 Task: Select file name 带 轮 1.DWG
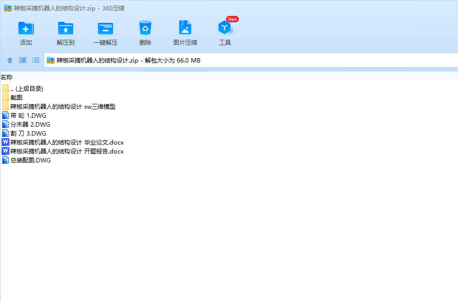tap(28, 116)
